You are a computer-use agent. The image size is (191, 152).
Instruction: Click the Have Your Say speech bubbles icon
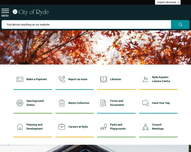tap(145, 103)
